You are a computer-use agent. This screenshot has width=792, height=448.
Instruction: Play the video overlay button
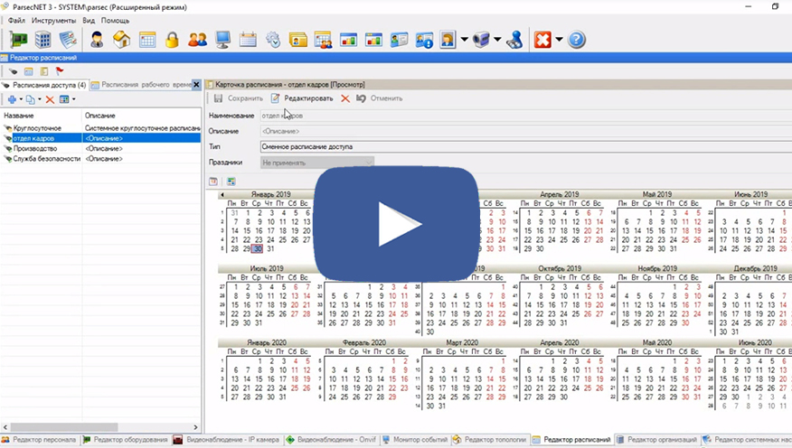point(397,225)
